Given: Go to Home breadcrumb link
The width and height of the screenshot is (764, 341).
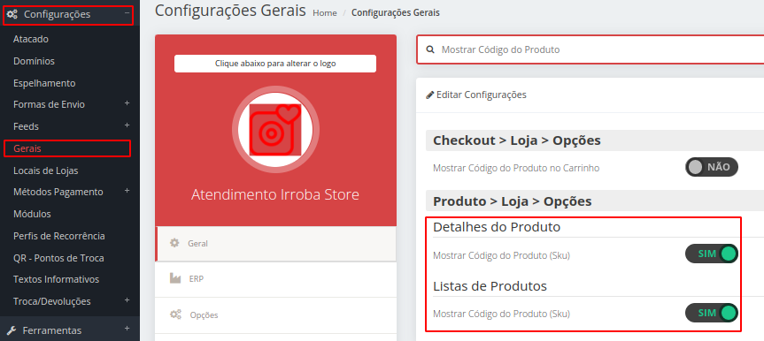Looking at the screenshot, I should click(325, 13).
